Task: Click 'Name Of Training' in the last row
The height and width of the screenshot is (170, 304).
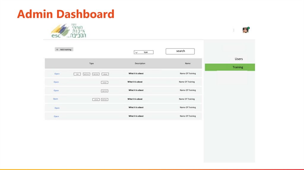Action: pos(188,116)
